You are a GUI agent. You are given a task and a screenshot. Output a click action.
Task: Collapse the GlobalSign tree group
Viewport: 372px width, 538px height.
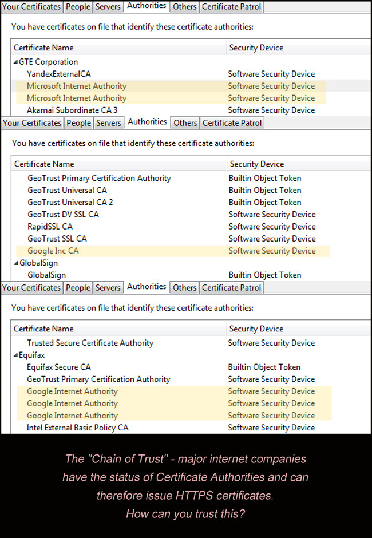[x=16, y=263]
